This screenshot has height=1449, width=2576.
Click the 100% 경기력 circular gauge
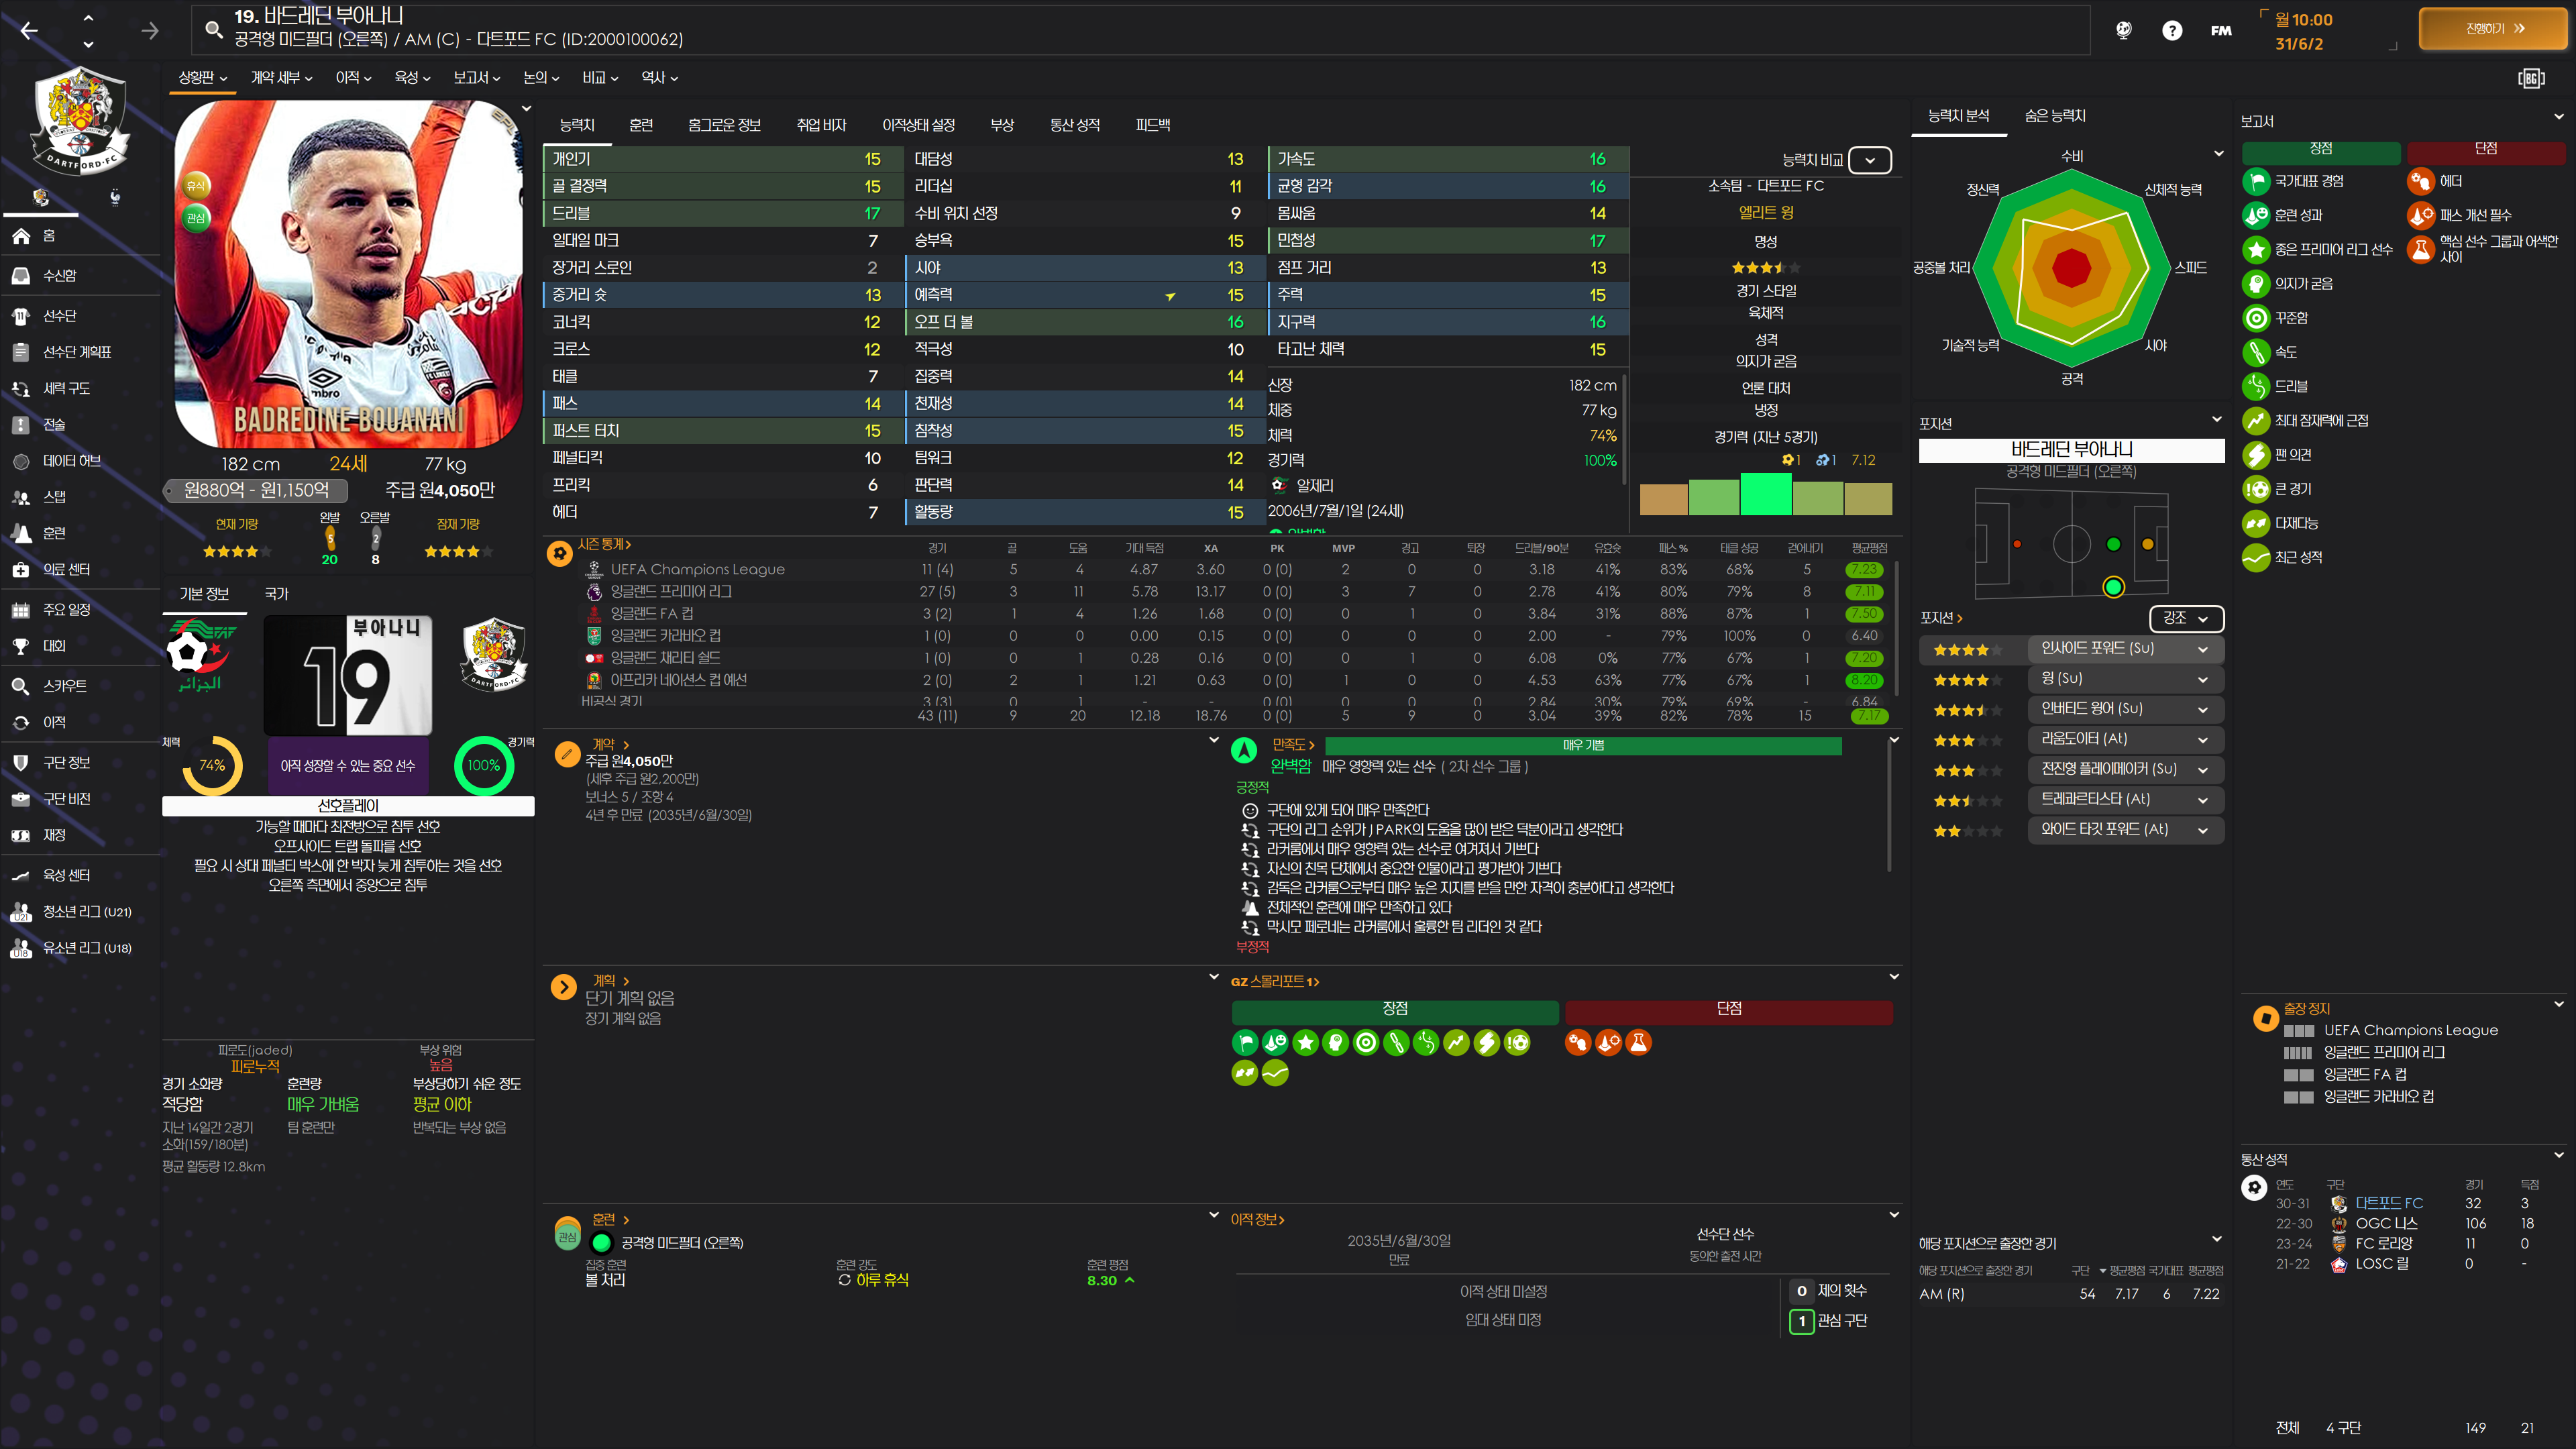[x=484, y=766]
